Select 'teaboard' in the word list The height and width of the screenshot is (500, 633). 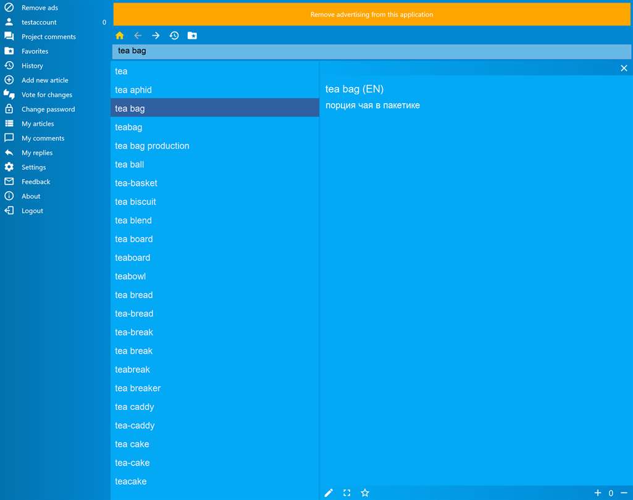[x=215, y=257]
